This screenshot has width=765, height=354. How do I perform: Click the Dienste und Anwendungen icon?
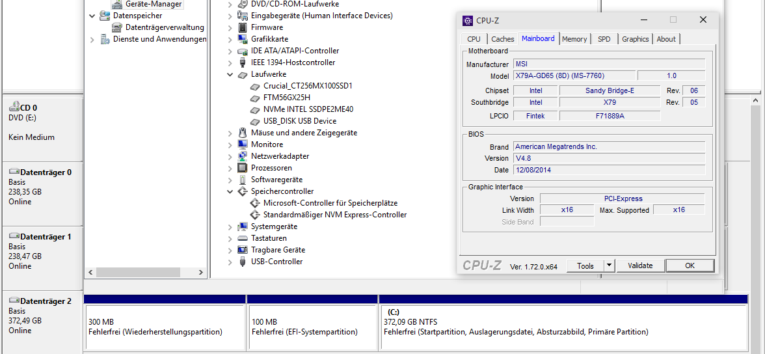tap(105, 39)
